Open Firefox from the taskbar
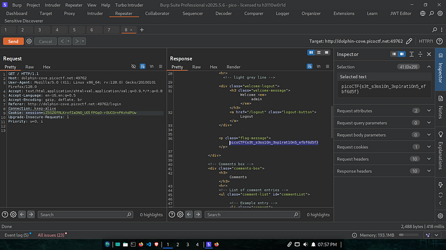446x250 pixels. pyautogui.click(x=141, y=244)
